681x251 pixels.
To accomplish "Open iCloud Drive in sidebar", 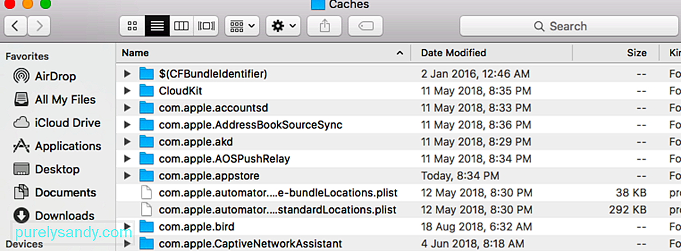I will click(57, 123).
